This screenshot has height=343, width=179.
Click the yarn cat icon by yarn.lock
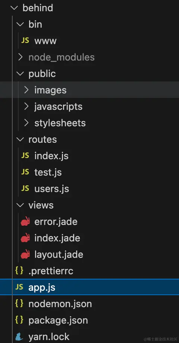[19, 337]
